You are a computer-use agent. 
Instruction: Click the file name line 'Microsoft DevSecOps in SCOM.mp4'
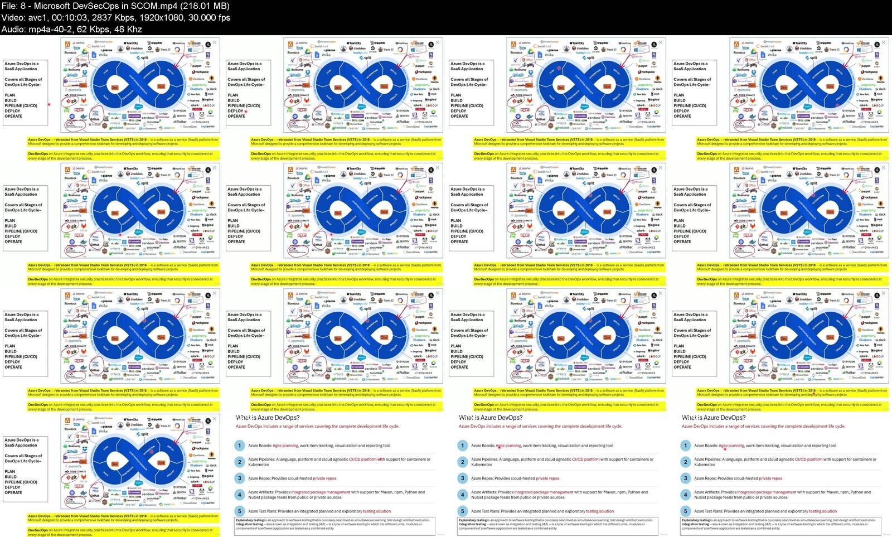click(x=115, y=6)
